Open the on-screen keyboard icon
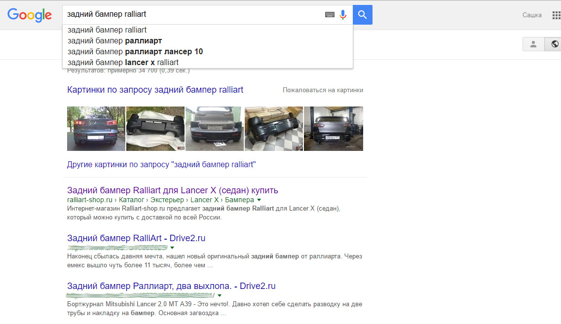The width and height of the screenshot is (561, 324). click(x=330, y=15)
